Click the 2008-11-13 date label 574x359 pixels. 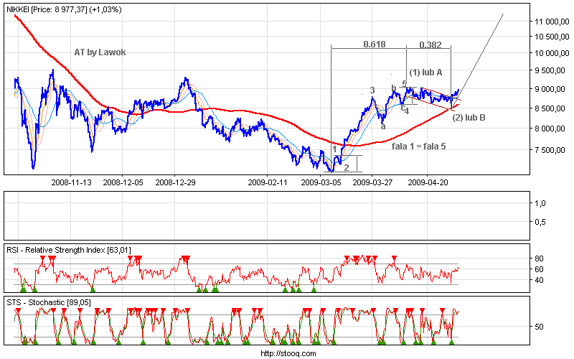click(71, 182)
